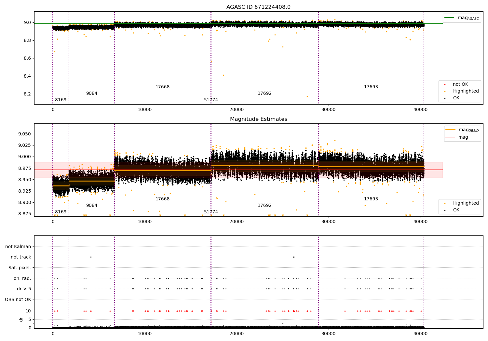Screen dimensions: 488x341
Task: Click the 'Ion. rad.' row label
Action: tap(22, 279)
